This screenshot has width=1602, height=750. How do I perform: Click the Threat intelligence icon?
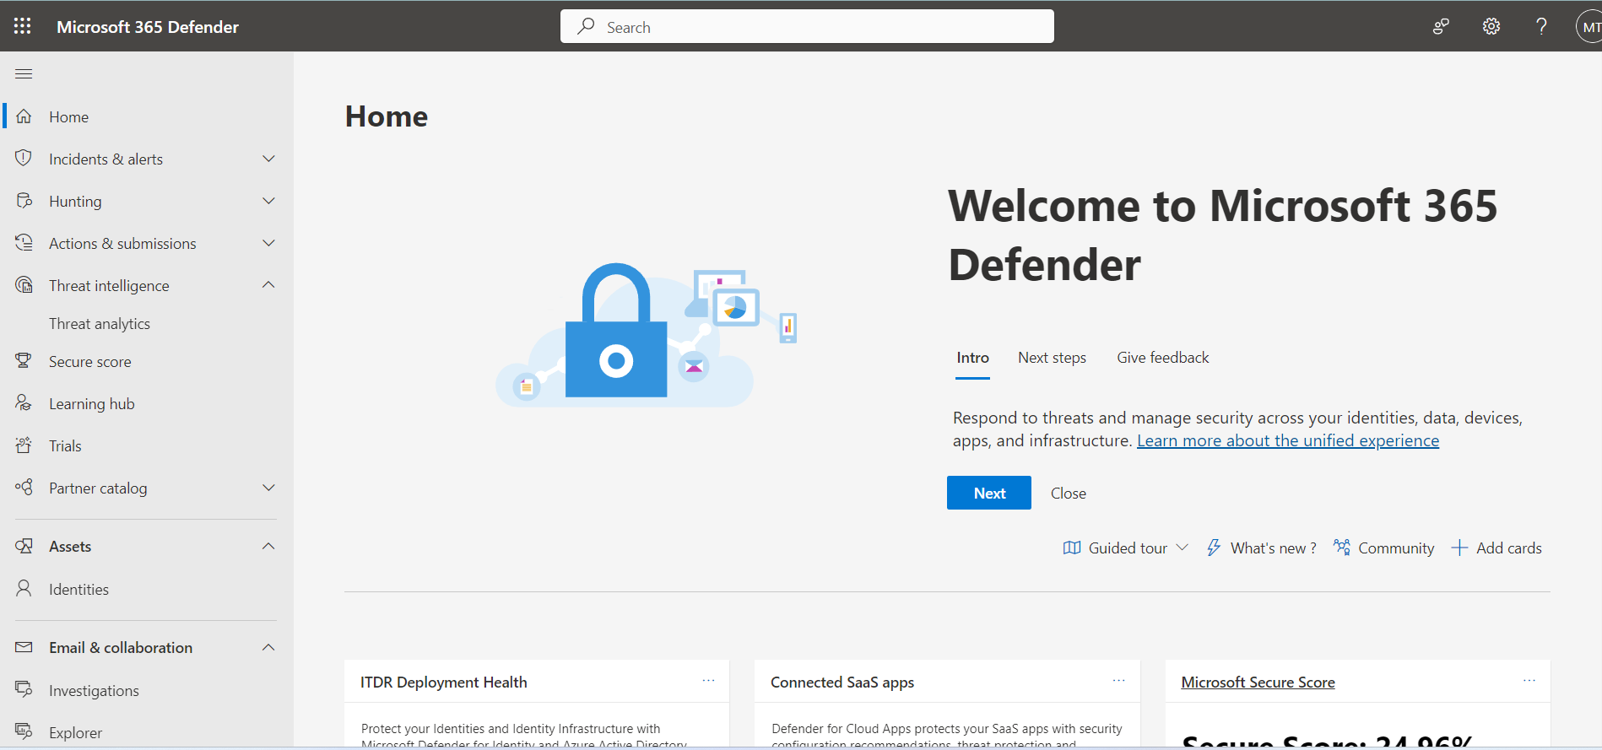[24, 285]
